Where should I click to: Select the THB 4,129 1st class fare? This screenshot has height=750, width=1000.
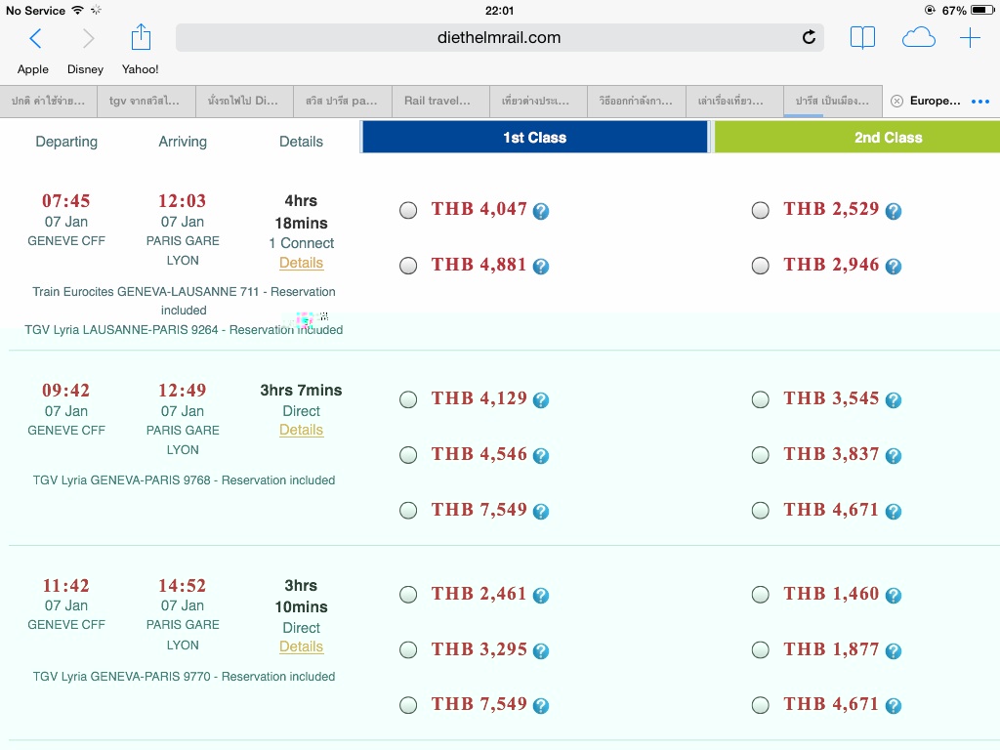point(408,399)
